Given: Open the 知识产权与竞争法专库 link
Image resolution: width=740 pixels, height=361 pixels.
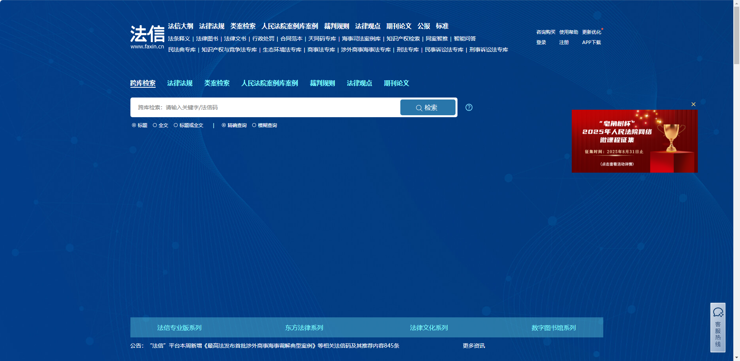Looking at the screenshot, I should click(x=229, y=50).
